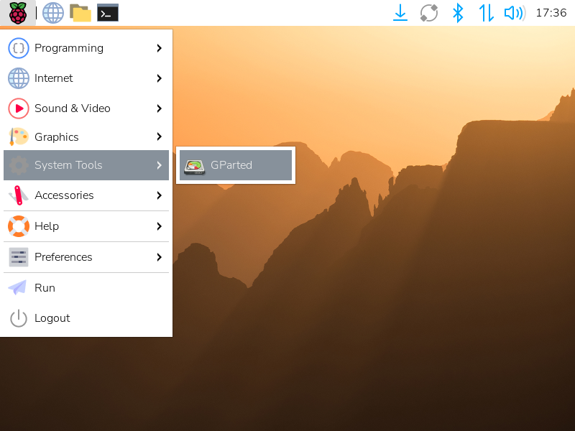The image size is (575, 431).
Task: Expand the Internet submenu arrow
Action: pyautogui.click(x=159, y=78)
